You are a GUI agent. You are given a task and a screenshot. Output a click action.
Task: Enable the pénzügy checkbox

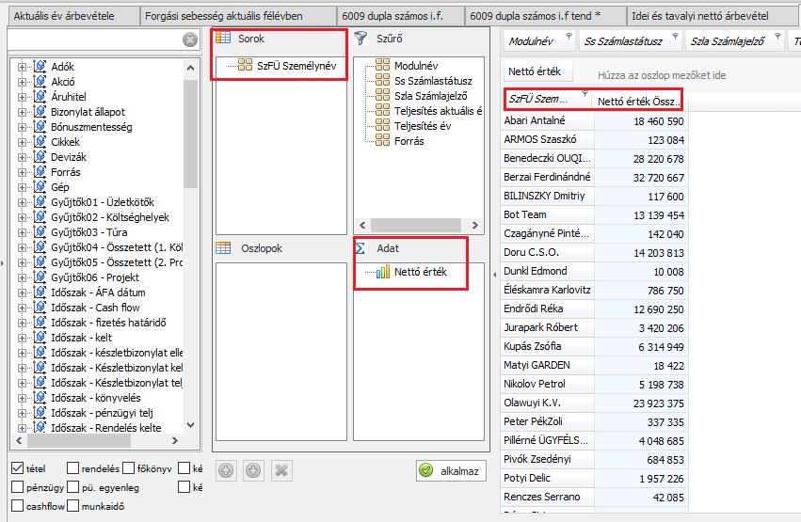[18, 487]
